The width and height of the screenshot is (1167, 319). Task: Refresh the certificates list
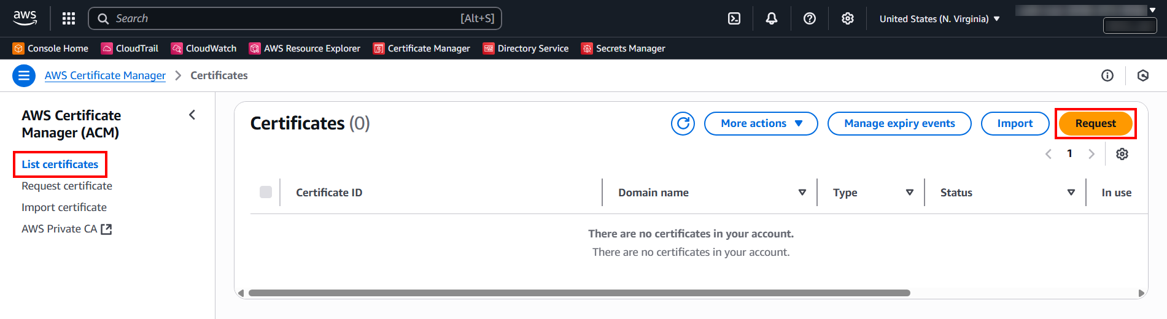tap(683, 123)
